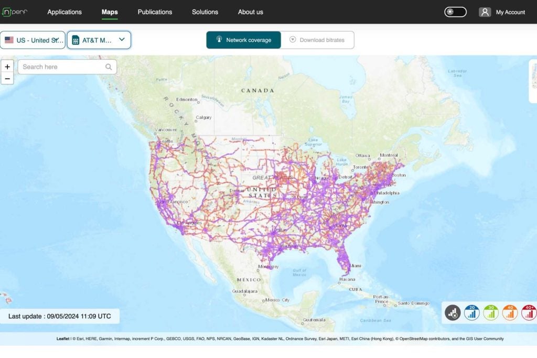
Task: Click into the Search here field
Action: 62,67
